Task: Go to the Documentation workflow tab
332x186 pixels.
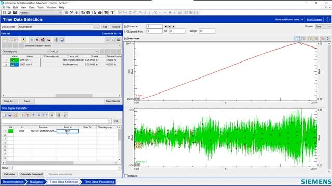Action: 13,182
